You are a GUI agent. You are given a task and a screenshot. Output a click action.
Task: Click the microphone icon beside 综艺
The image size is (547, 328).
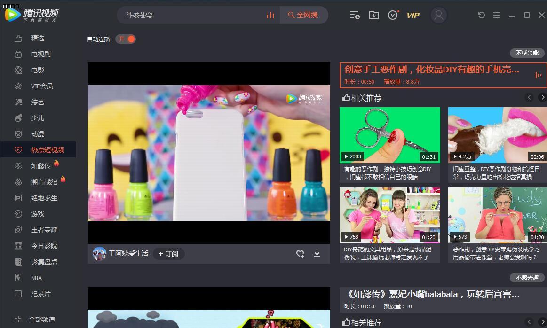[x=18, y=102]
